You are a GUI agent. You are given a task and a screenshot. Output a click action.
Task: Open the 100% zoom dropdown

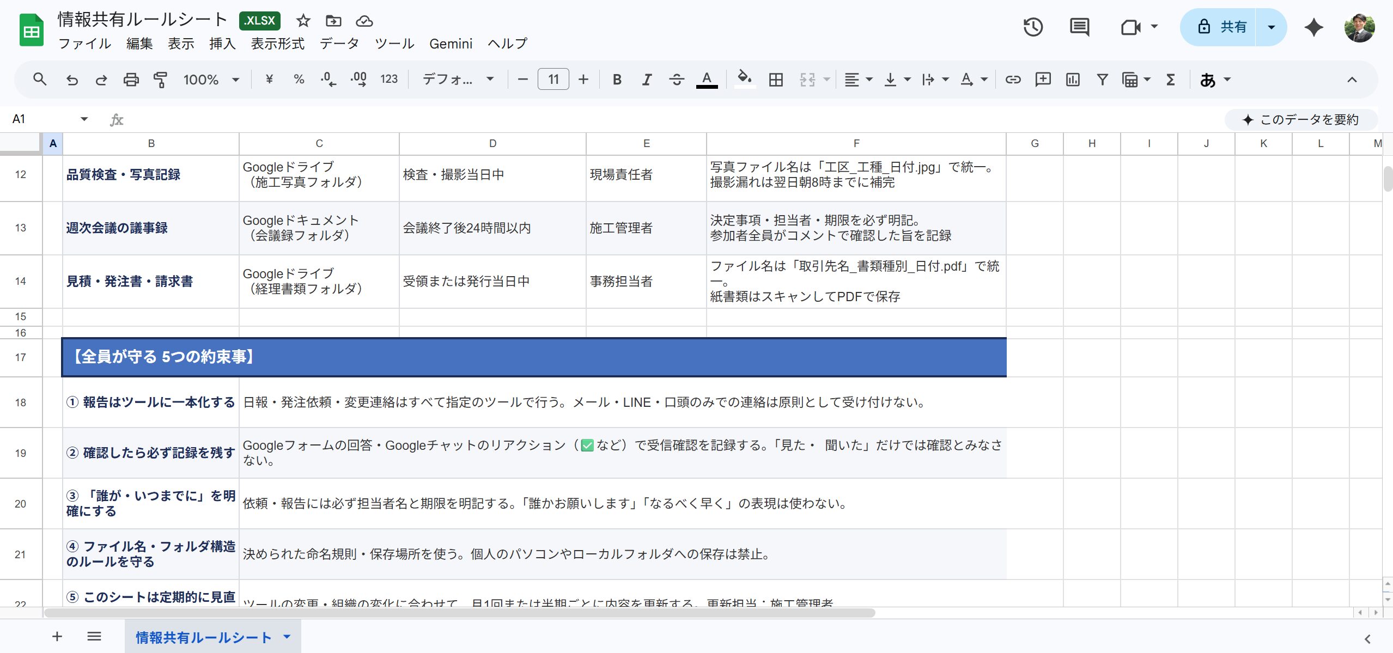point(211,80)
